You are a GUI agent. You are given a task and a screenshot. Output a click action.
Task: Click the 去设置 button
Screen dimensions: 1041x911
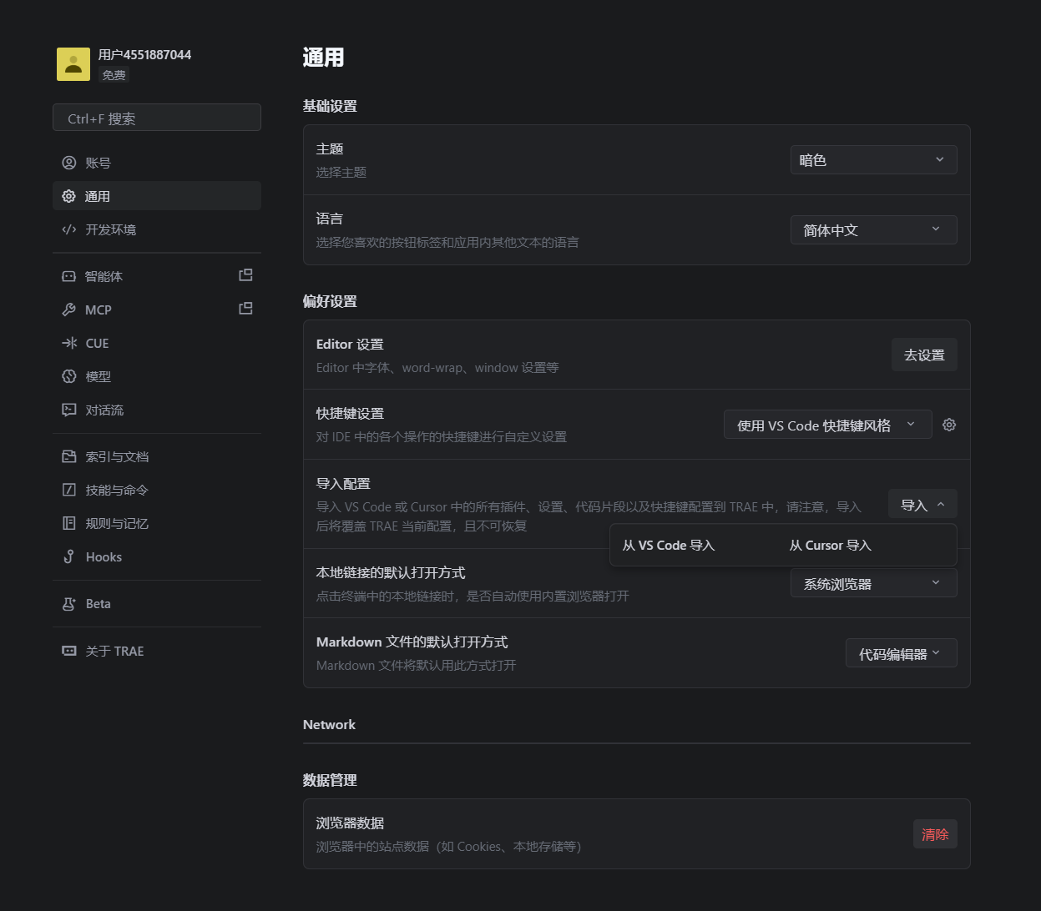point(924,355)
